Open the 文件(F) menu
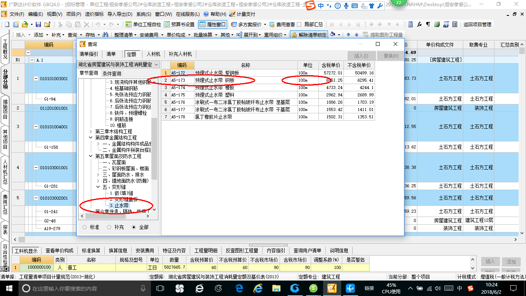This screenshot has width=526, height=296. click(x=17, y=14)
